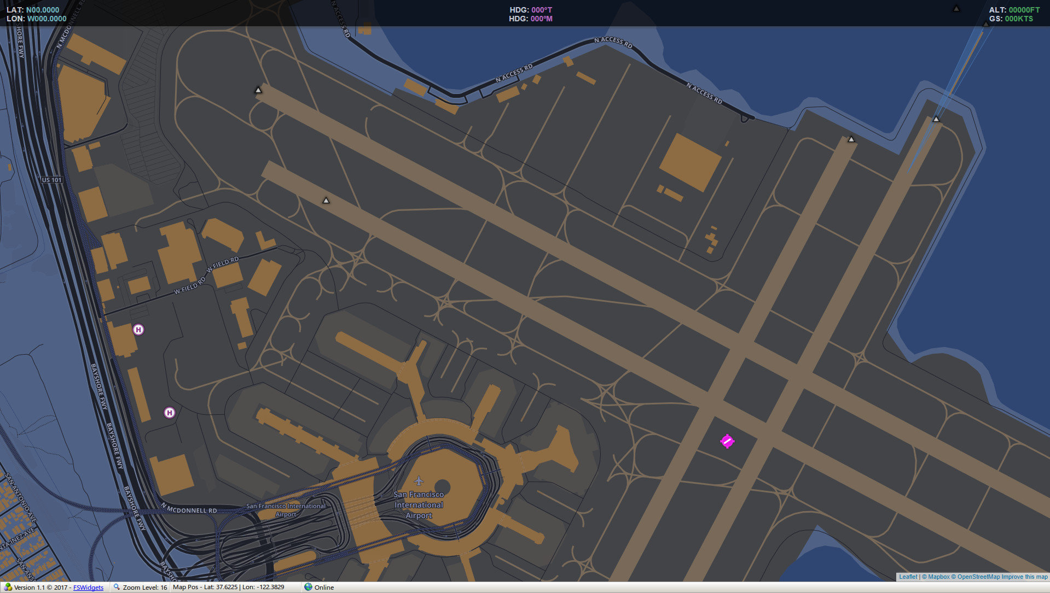Open the FSWidgets link
The image size is (1050, 593).
88,587
